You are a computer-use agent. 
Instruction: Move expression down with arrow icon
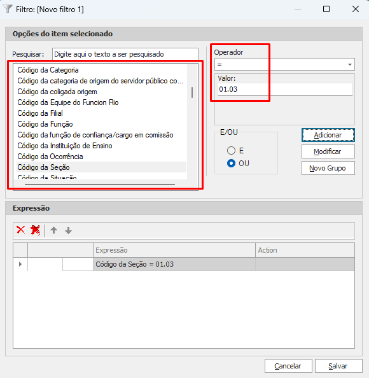69,231
